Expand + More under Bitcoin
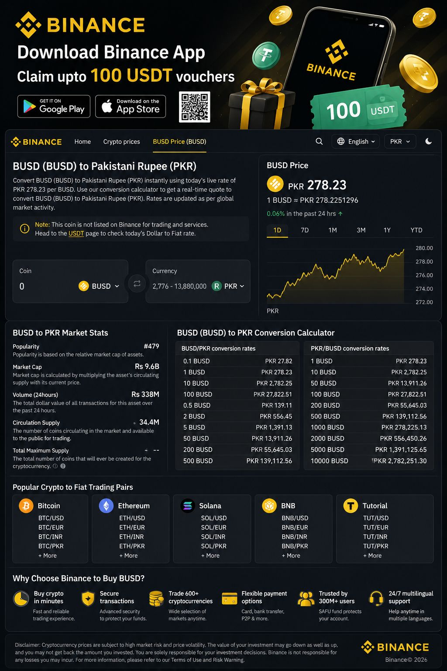Image resolution: width=447 pixels, height=671 pixels. [48, 556]
